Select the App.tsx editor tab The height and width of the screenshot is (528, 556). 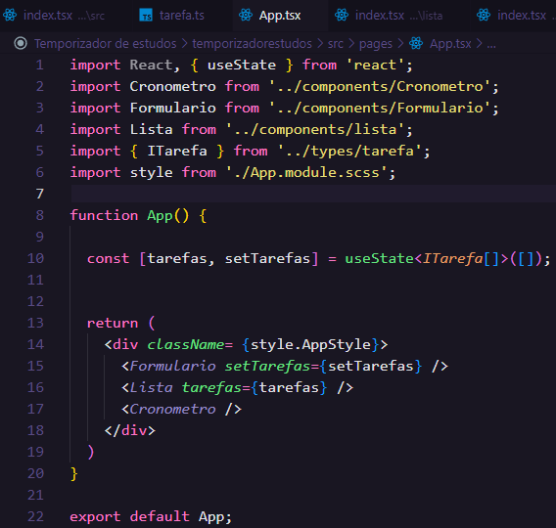pyautogui.click(x=280, y=16)
